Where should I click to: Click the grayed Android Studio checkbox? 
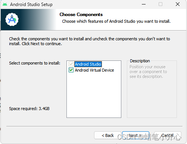click(71, 64)
